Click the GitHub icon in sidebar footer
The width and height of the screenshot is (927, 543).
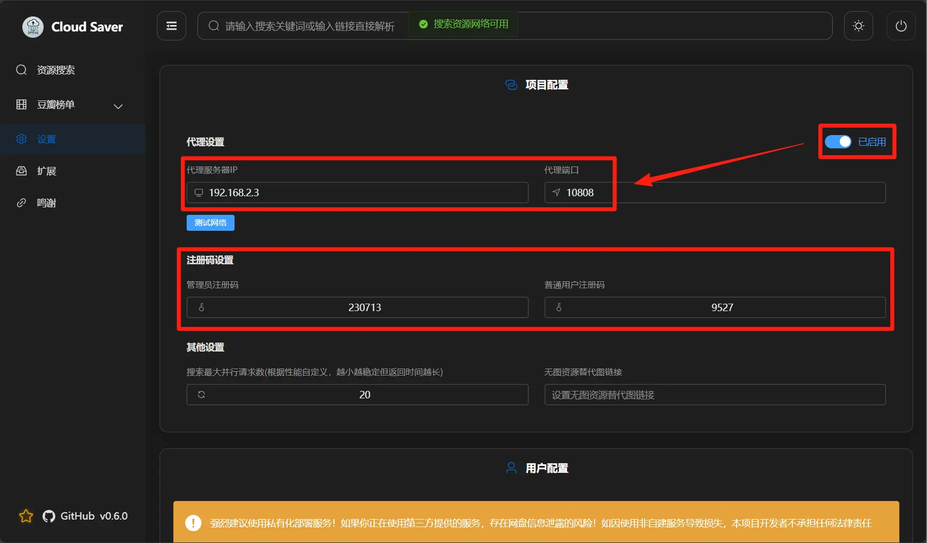pyautogui.click(x=49, y=516)
